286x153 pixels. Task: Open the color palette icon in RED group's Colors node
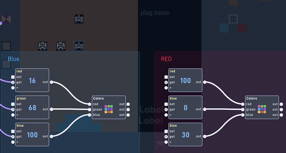tap(262, 109)
